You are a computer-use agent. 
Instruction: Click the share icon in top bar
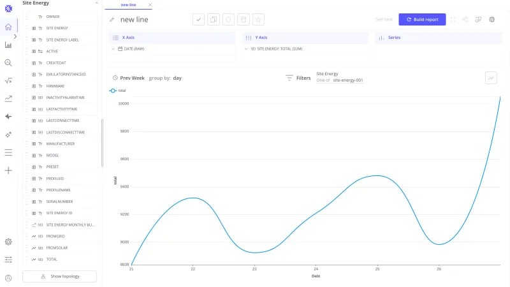(x=465, y=20)
